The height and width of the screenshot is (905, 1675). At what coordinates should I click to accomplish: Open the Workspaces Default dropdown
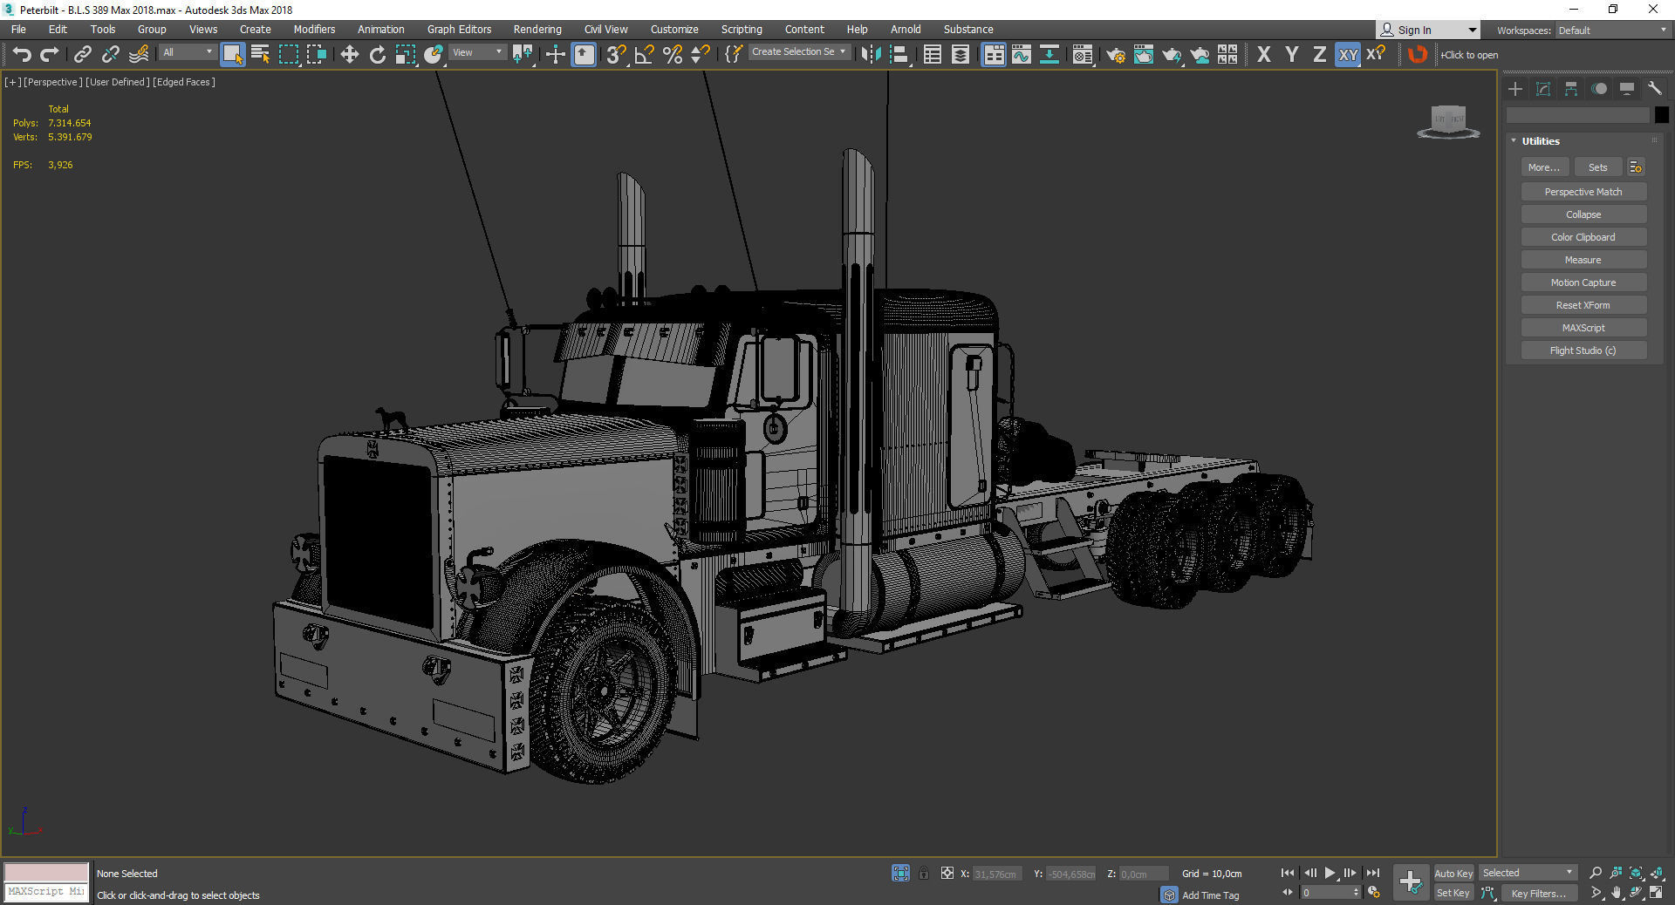coord(1612,31)
